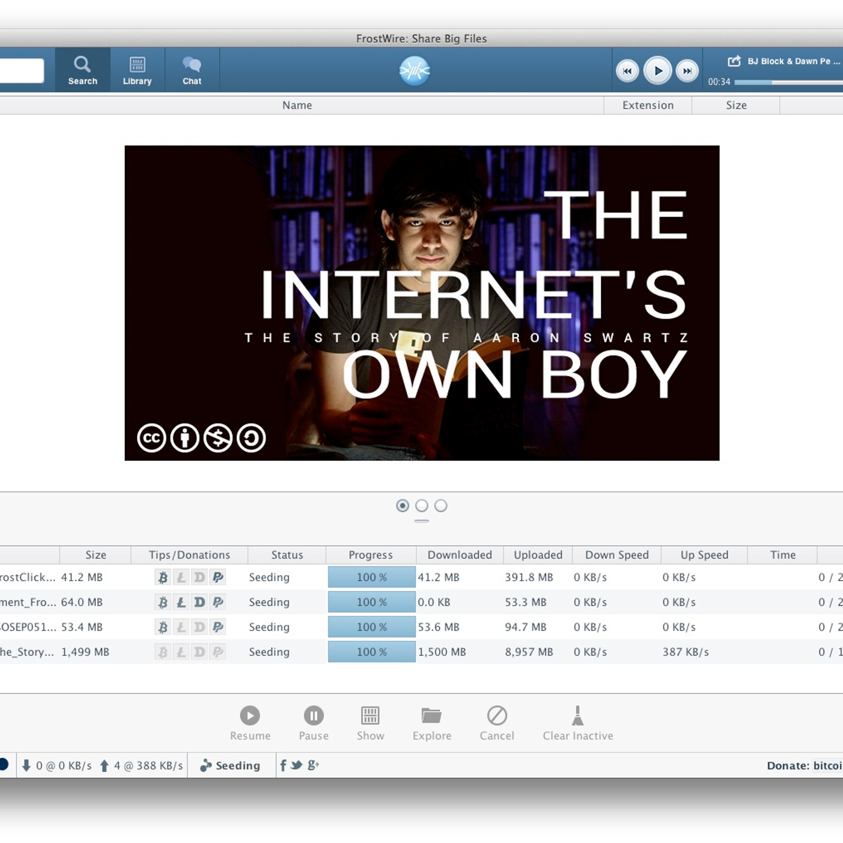The height and width of the screenshot is (843, 843).
Task: Sort transfers by Progress column
Action: [x=371, y=555]
